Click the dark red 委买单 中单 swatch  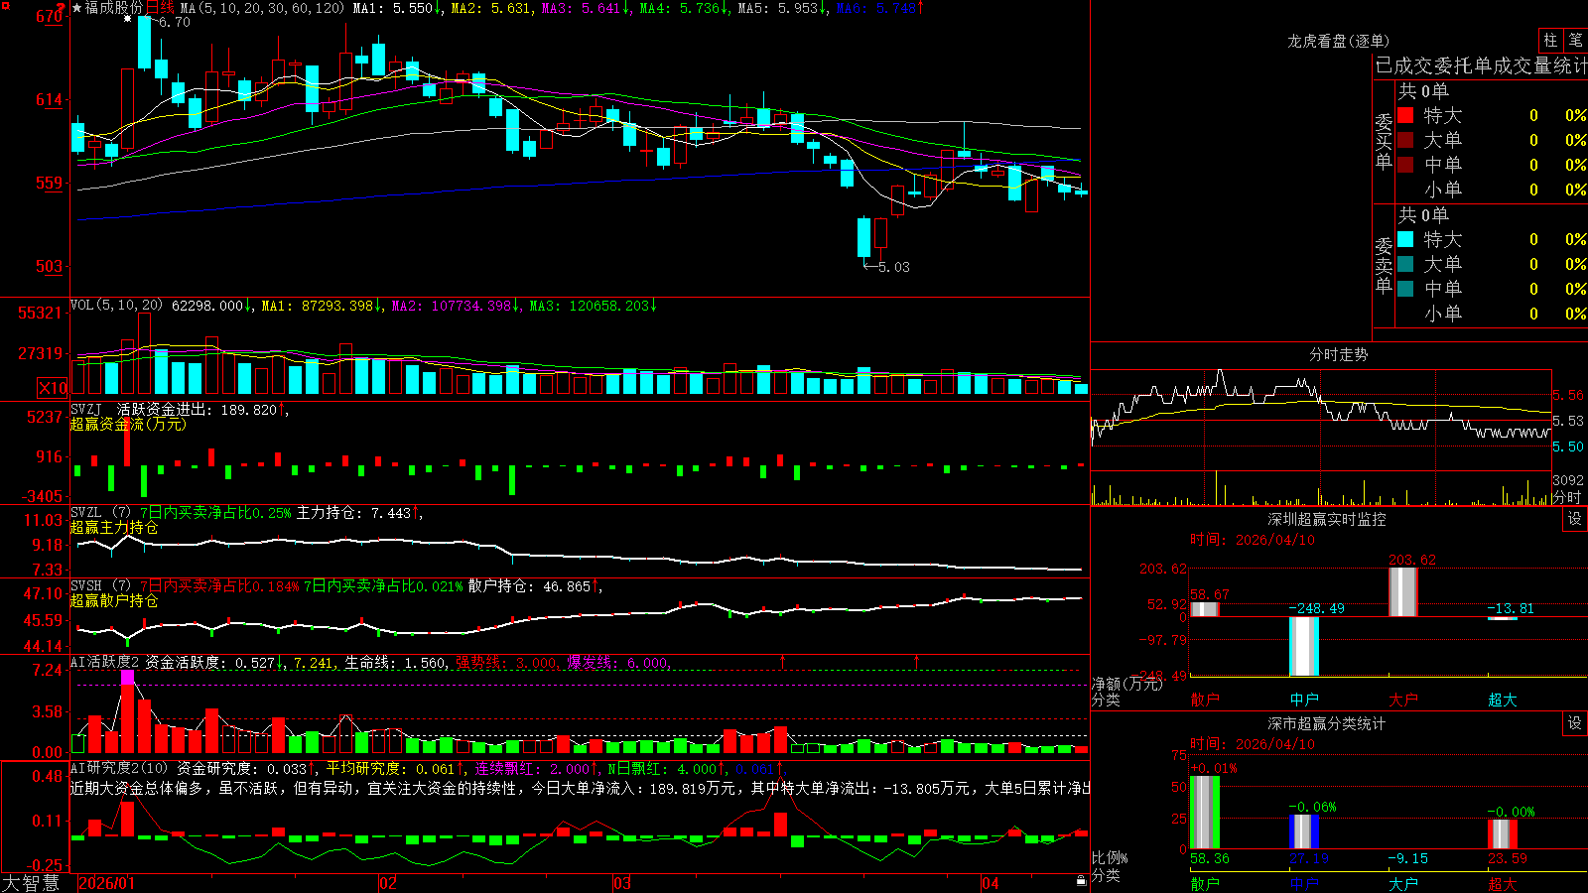click(1405, 165)
